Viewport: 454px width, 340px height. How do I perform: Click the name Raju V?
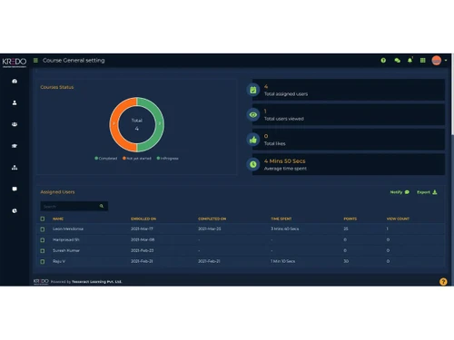pyautogui.click(x=59, y=261)
